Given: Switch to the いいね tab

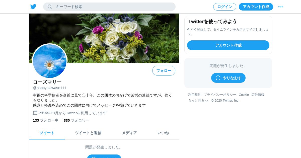Looking at the screenshot, I should (x=163, y=133).
